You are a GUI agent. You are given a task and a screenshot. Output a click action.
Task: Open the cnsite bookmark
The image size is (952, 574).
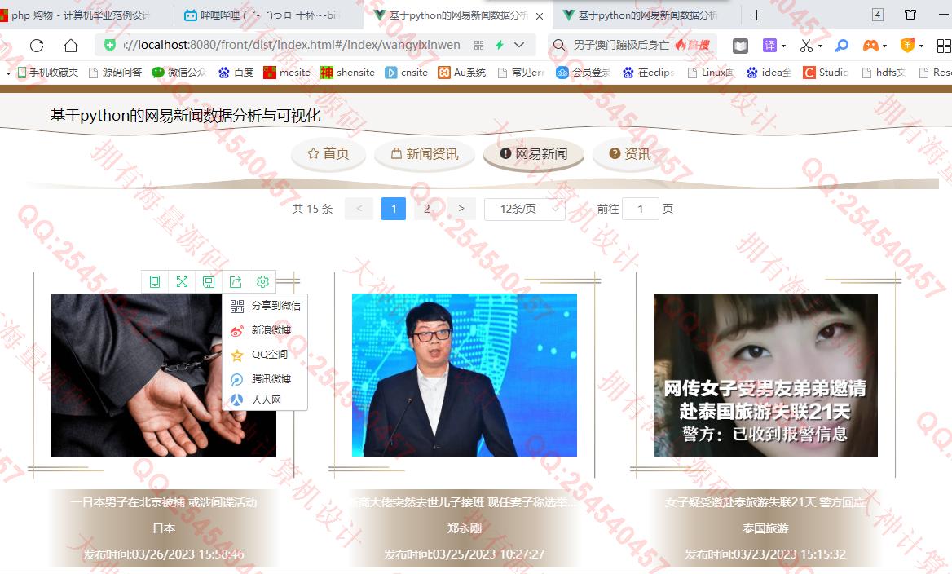(x=406, y=73)
